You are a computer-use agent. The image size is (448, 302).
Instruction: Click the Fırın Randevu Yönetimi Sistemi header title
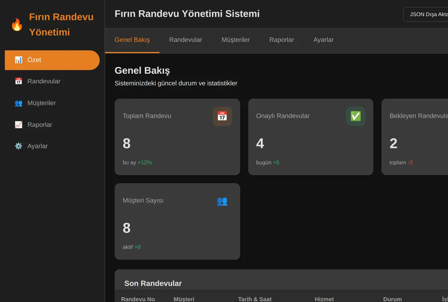tap(187, 14)
